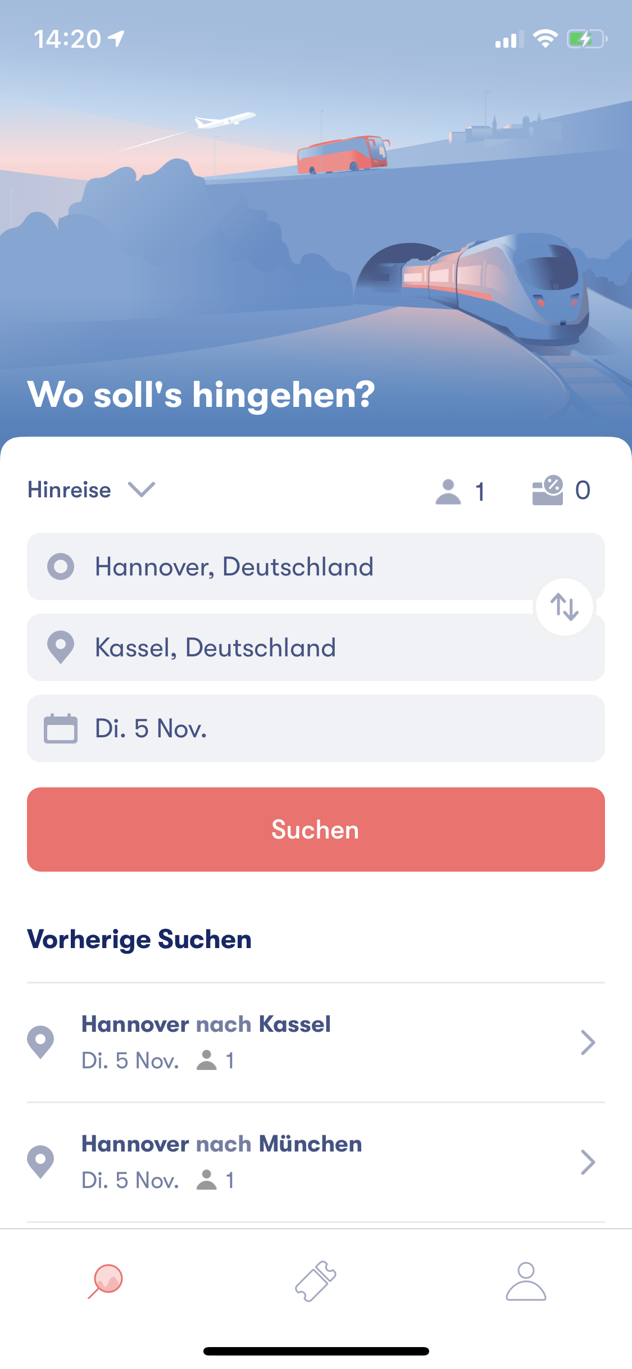Screen dimensions: 632x1369
Task: Open the profile tab in bottom bar
Action: [x=526, y=1281]
